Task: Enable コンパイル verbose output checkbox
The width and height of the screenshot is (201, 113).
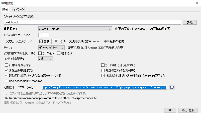Action: (40, 53)
